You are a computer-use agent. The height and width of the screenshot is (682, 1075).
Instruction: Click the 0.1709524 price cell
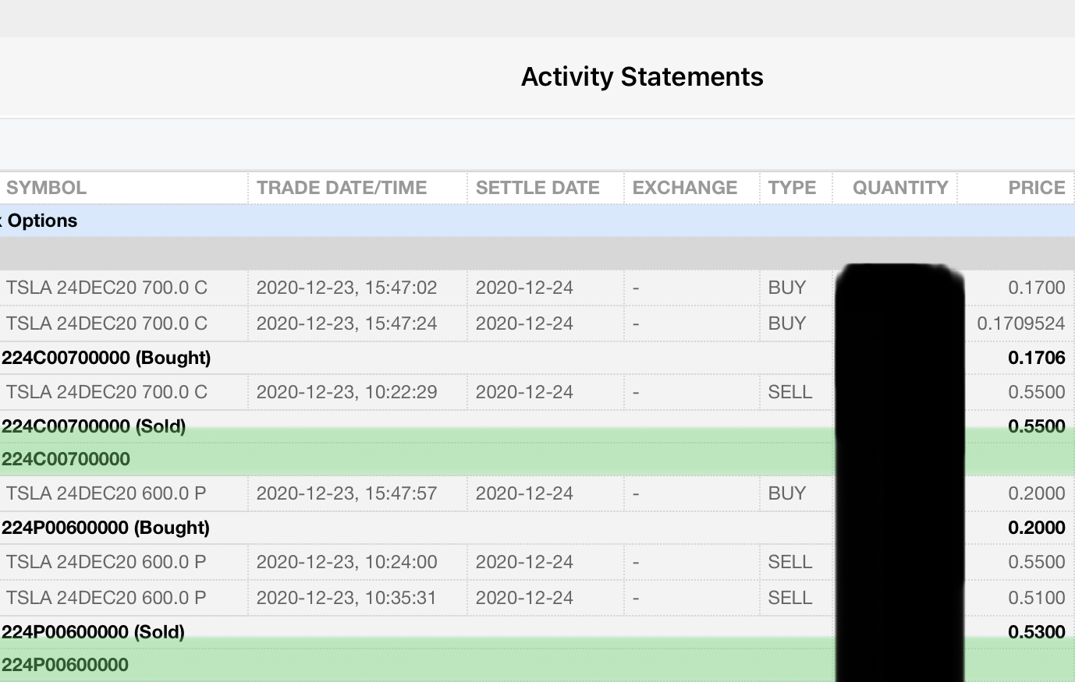click(1020, 323)
